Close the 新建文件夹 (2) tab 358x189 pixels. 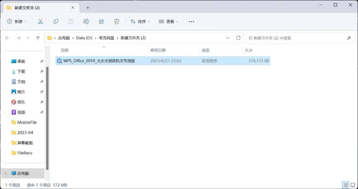point(73,8)
